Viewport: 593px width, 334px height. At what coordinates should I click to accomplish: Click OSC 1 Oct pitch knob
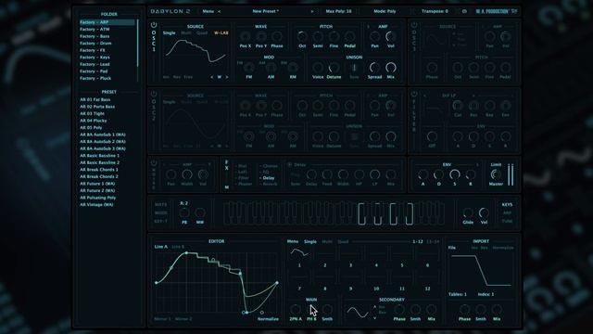coord(302,37)
